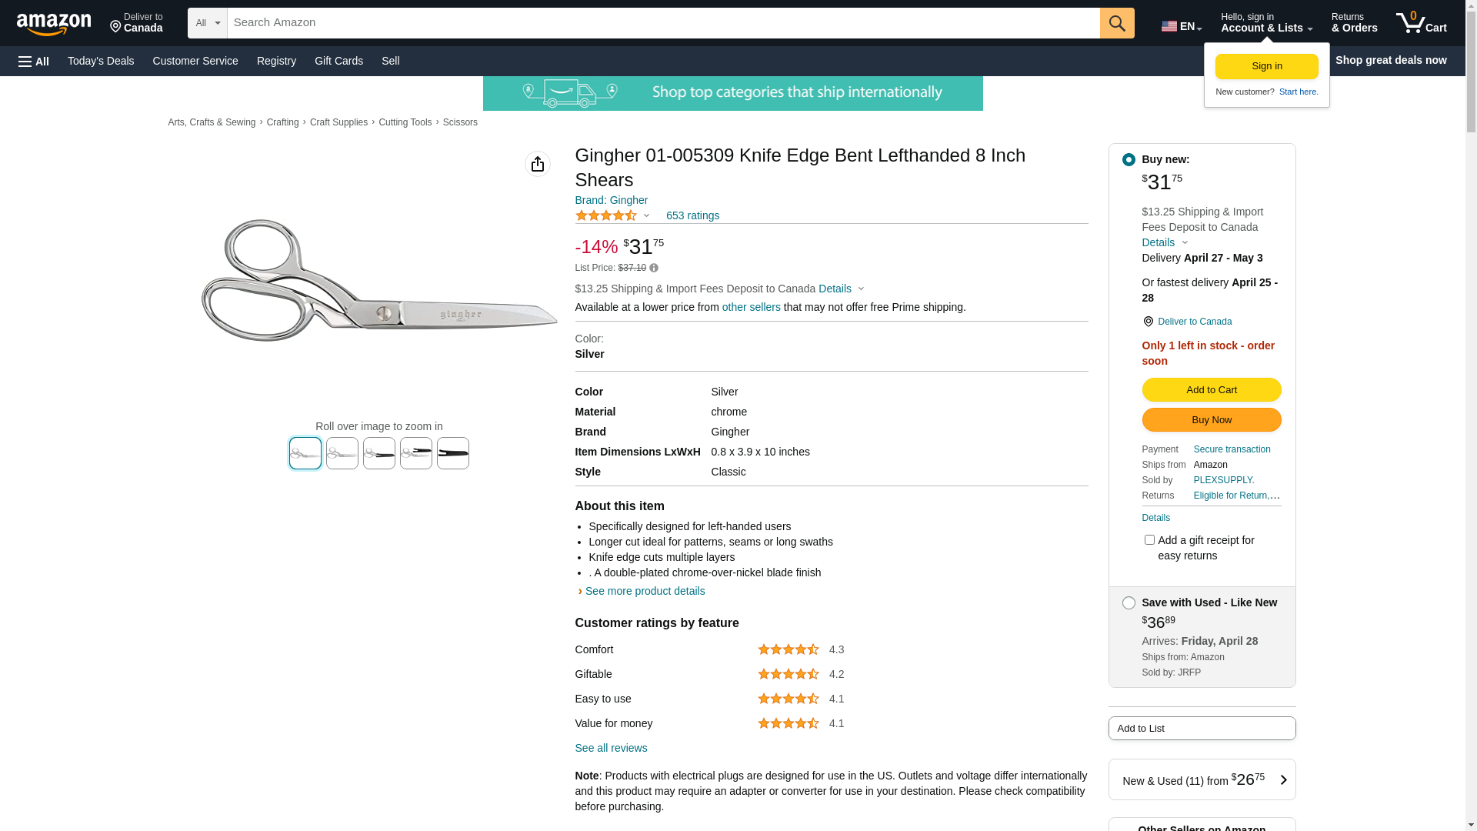Open Today's Deals in navigation bar
Viewport: 1477px width, 831px height.
coord(101,61)
